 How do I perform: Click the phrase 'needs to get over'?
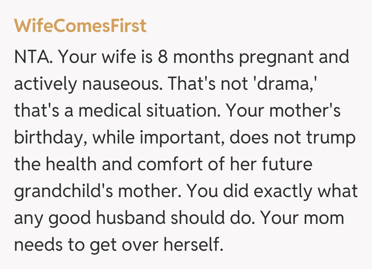tap(86, 245)
